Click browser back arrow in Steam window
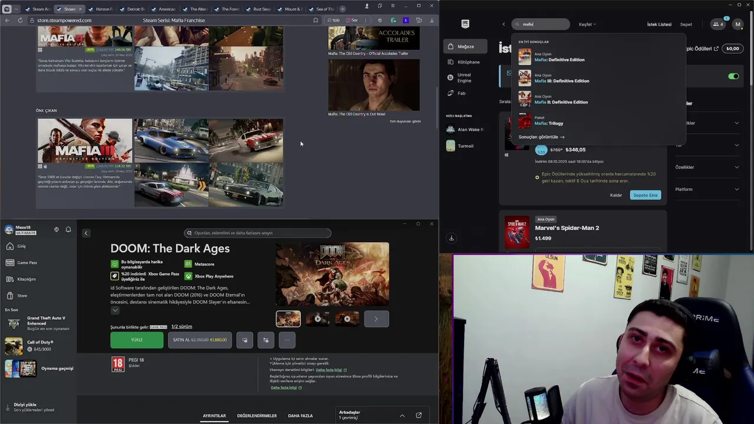The height and width of the screenshot is (424, 754). (x=7, y=20)
